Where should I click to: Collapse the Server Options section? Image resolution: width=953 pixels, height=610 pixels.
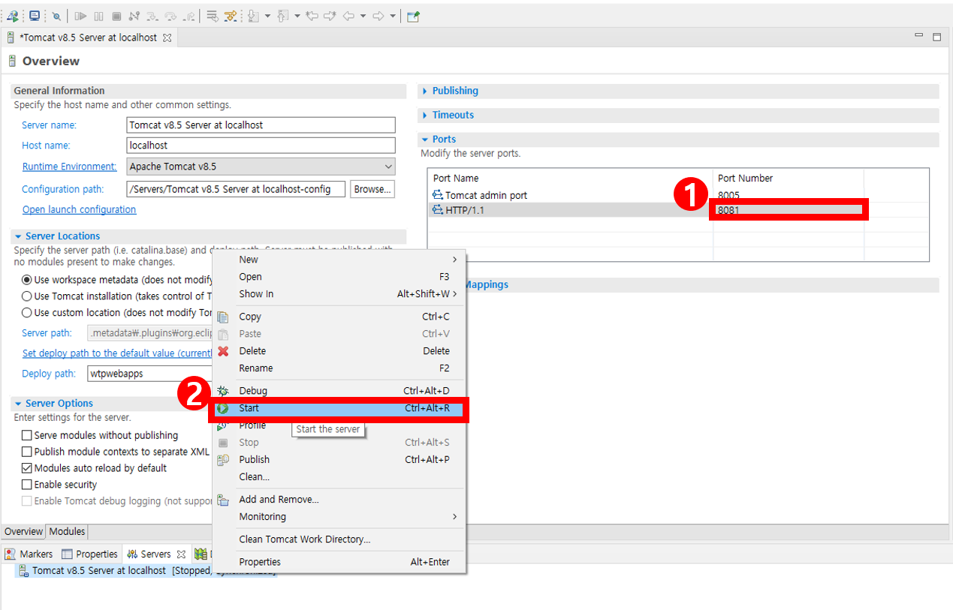click(18, 404)
